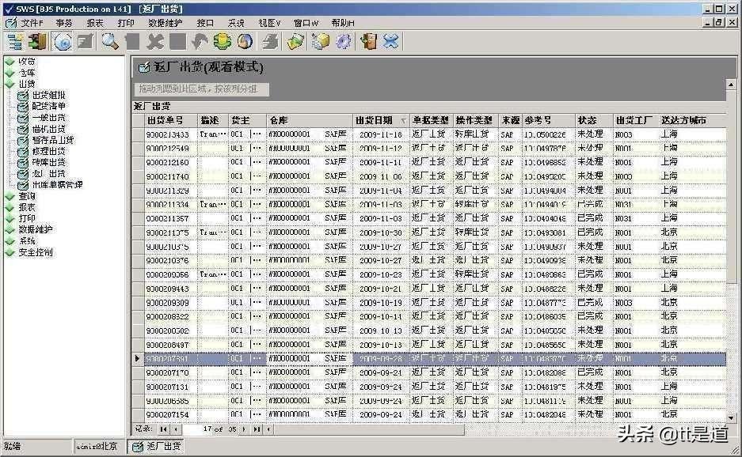This screenshot has height=457, width=742.
Task: Expand the 数据维护 tree node
Action: [x=10, y=229]
